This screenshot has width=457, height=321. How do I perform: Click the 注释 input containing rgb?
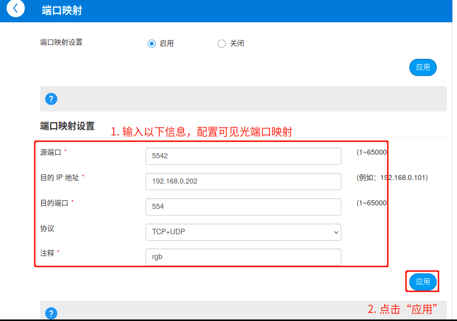243,257
